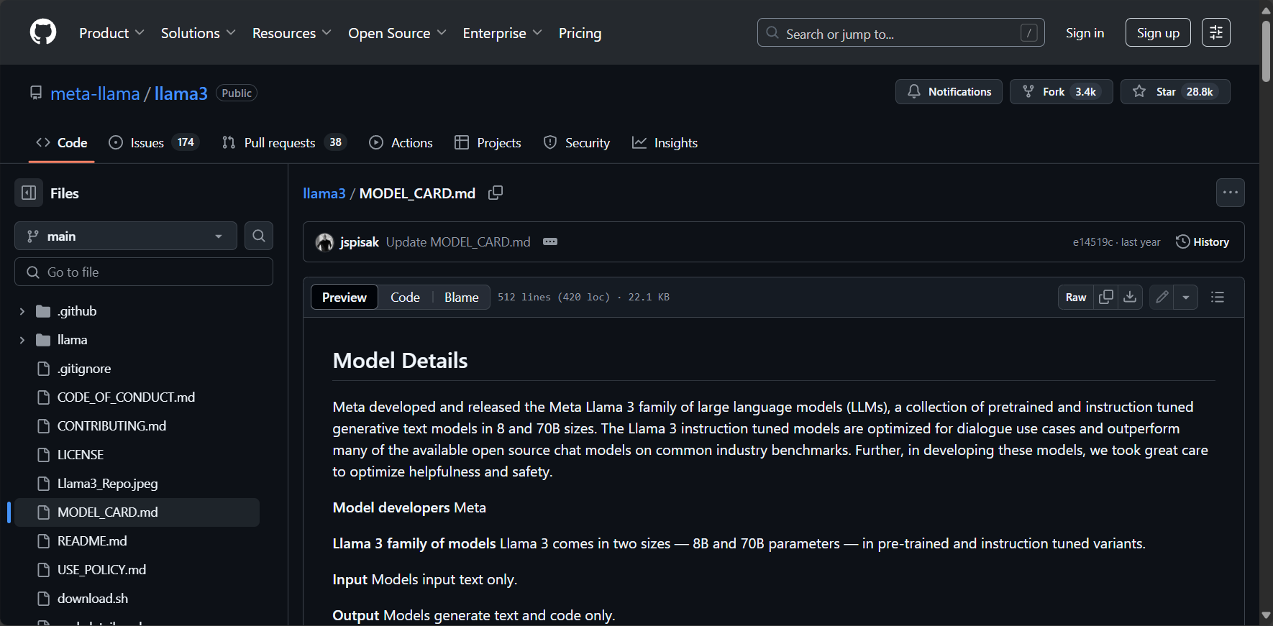Expand the commit message details ellipsis

(550, 242)
